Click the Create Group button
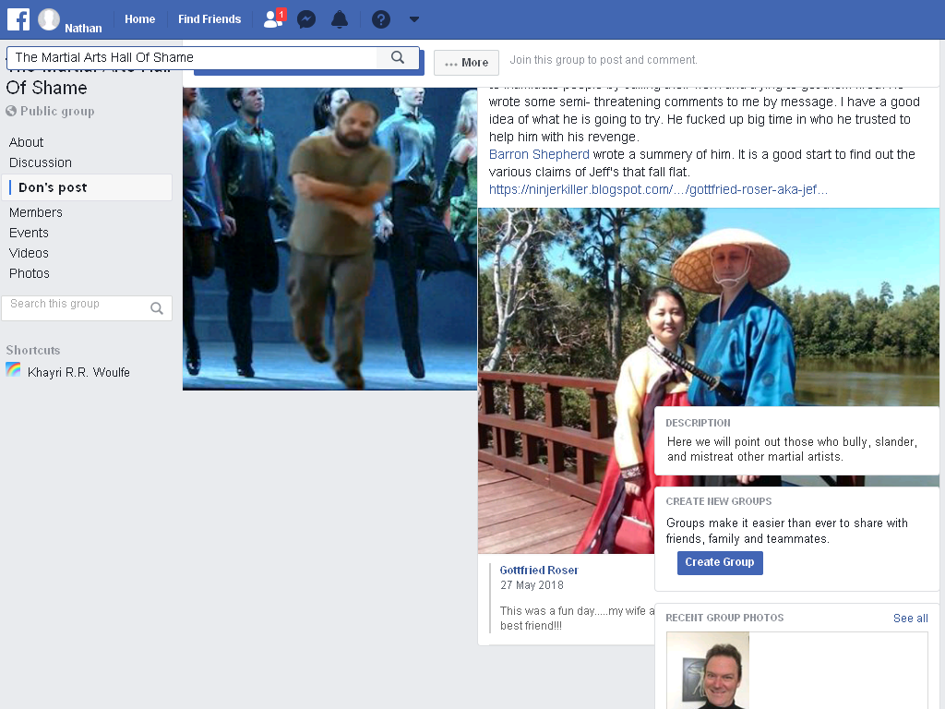Image resolution: width=945 pixels, height=709 pixels. tap(720, 562)
